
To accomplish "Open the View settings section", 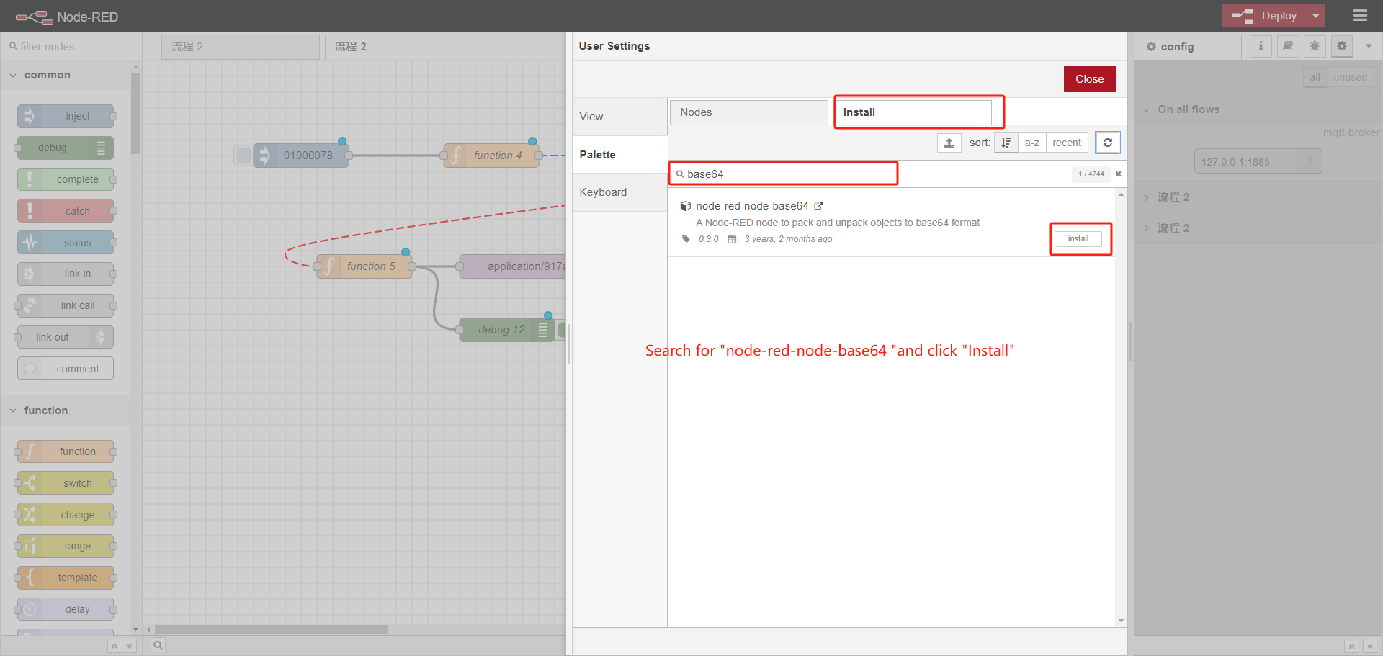I will pos(619,117).
